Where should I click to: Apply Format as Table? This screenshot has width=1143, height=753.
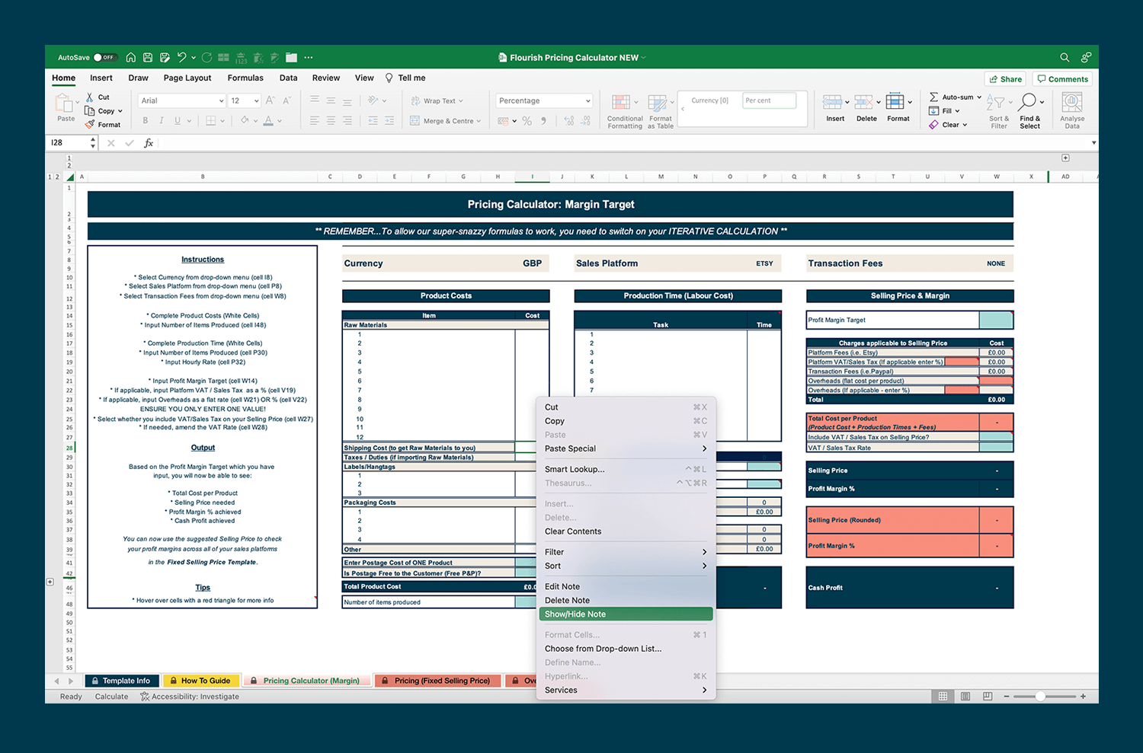tap(660, 109)
